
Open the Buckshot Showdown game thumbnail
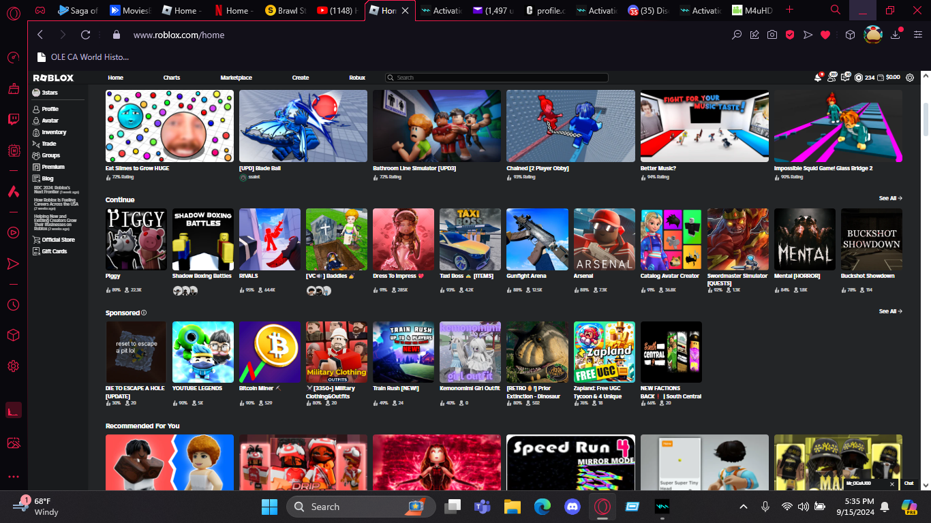coord(871,239)
